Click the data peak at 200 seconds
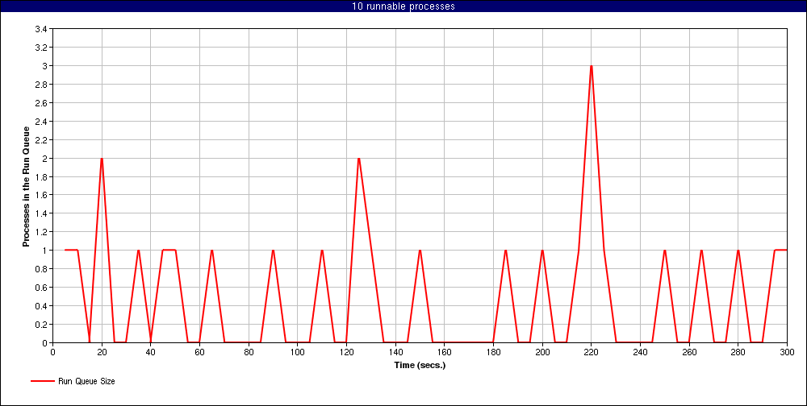 point(542,251)
